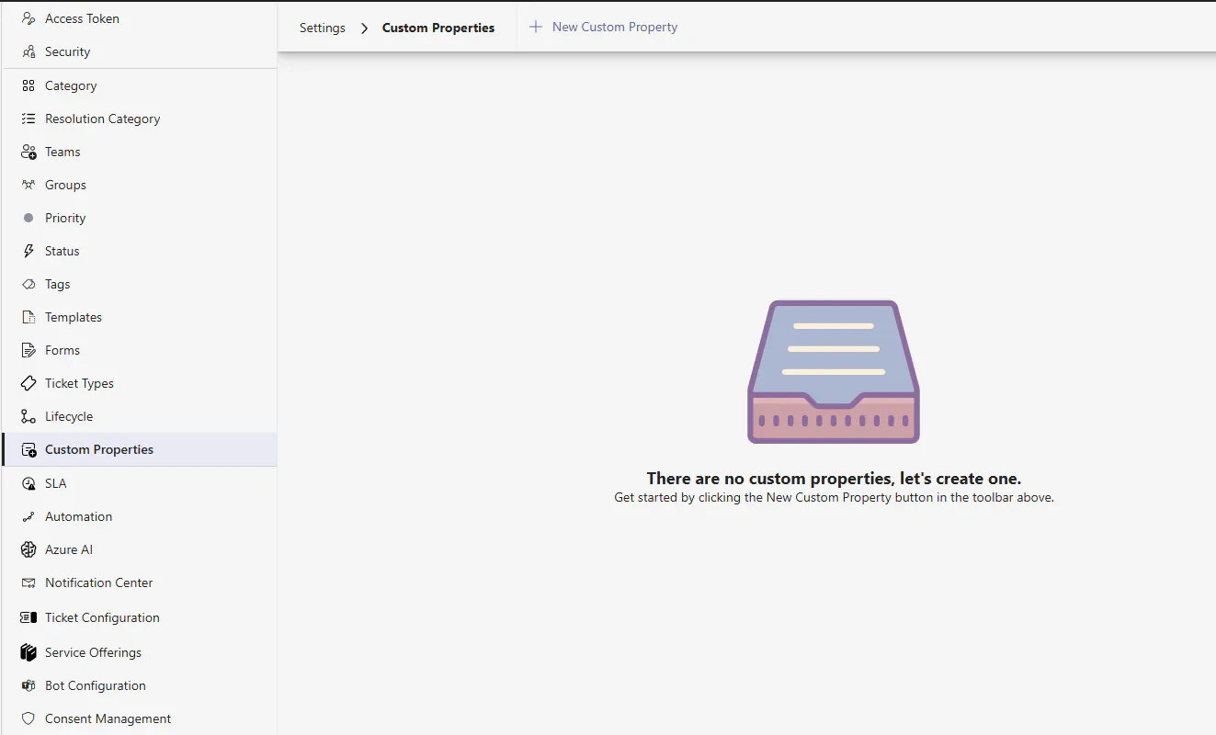
Task: Click the Azure AI brain icon
Action: tap(28, 549)
